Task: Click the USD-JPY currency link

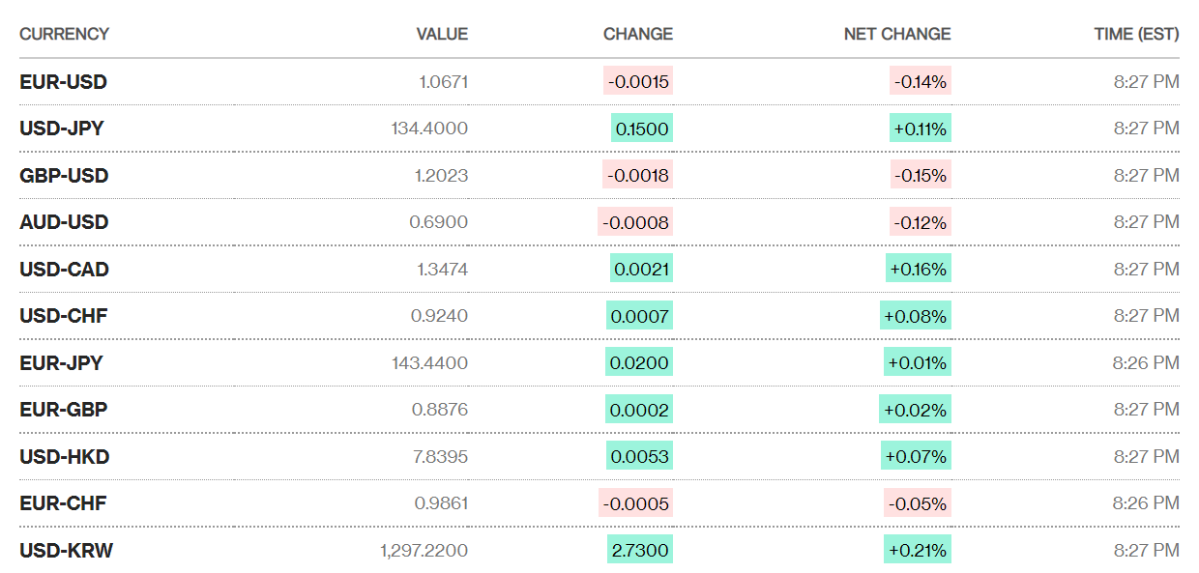Action: click(x=63, y=129)
